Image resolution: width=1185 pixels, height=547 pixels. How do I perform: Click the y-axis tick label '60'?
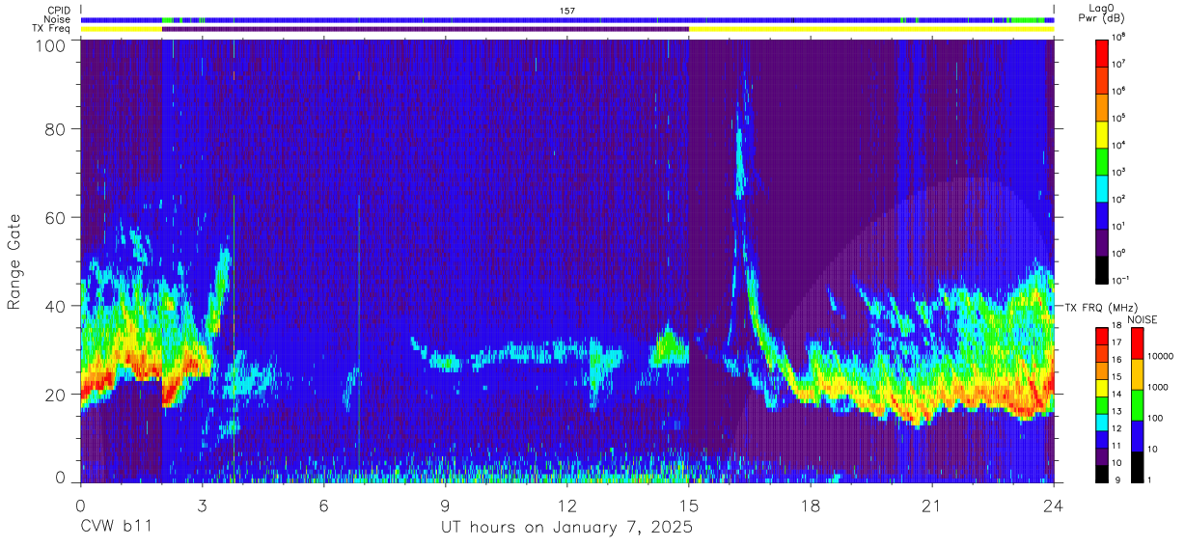(x=56, y=217)
